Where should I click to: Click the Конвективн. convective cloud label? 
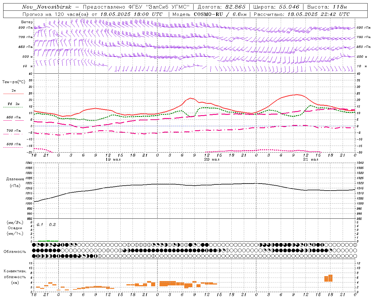15,271
